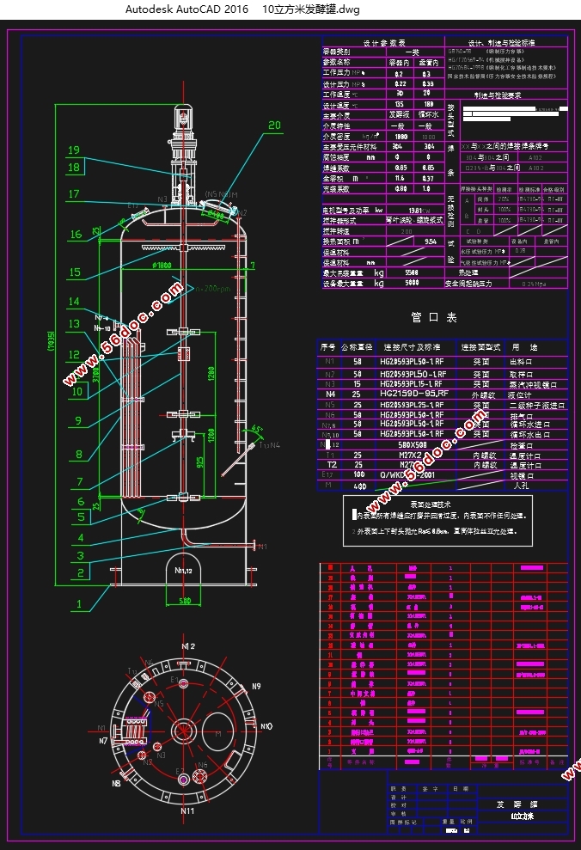This screenshot has width=581, height=850.
Task: Select part callout number 13
Action: coord(74,324)
